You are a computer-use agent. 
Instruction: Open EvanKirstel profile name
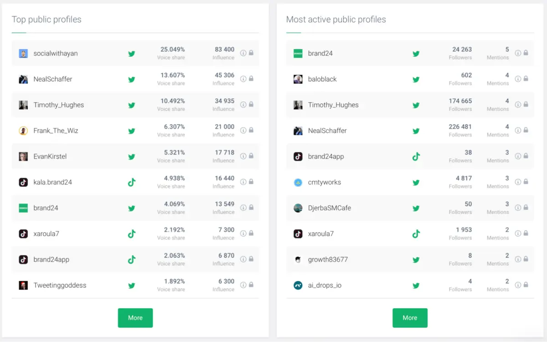click(x=50, y=156)
